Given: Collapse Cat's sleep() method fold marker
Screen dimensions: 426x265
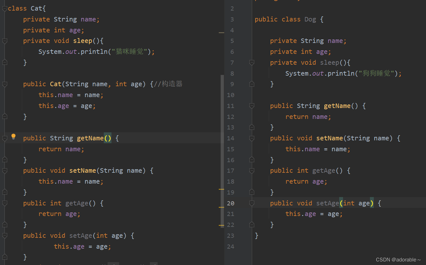Looking at the screenshot, I should [4, 41].
